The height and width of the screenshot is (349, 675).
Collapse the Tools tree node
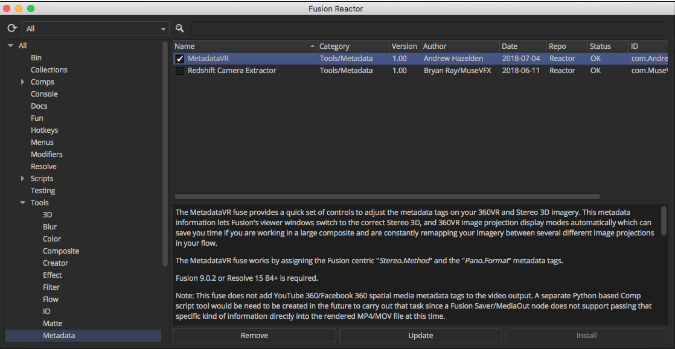click(x=23, y=203)
